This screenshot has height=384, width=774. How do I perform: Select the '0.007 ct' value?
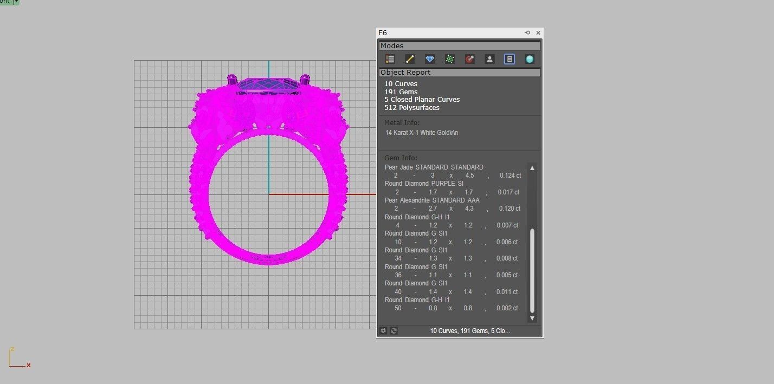507,225
